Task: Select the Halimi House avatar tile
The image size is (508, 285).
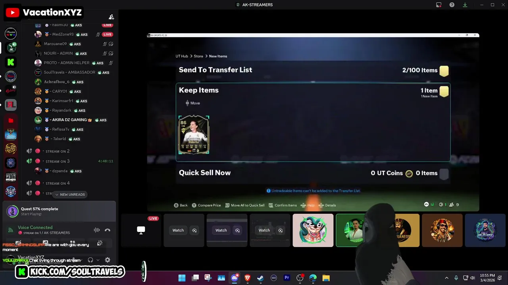Action: click(x=485, y=230)
